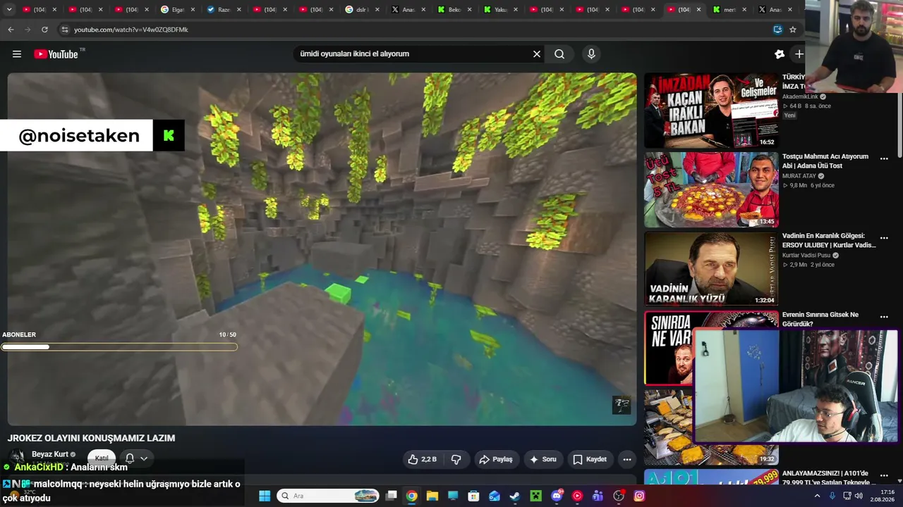
Task: Run the YouTube search with magnifier button
Action: (559, 54)
